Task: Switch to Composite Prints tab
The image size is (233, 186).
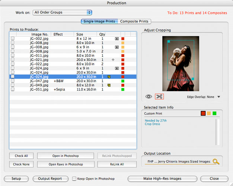Action: 134,22
